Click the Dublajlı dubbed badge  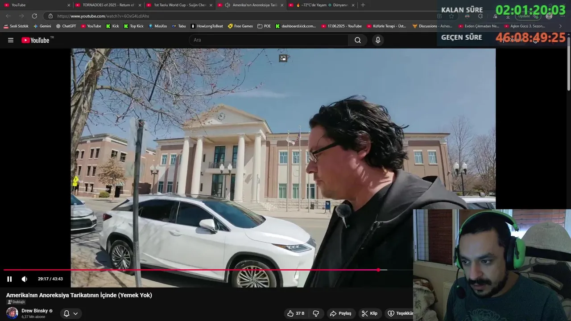pos(16,302)
